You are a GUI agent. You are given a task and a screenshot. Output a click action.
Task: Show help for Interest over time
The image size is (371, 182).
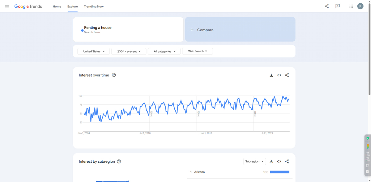[x=114, y=75]
